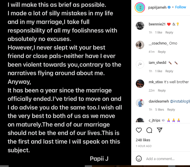The height and width of the screenshot is (167, 190).
Task: Follow papiijameh account
Action: pos(181,7)
